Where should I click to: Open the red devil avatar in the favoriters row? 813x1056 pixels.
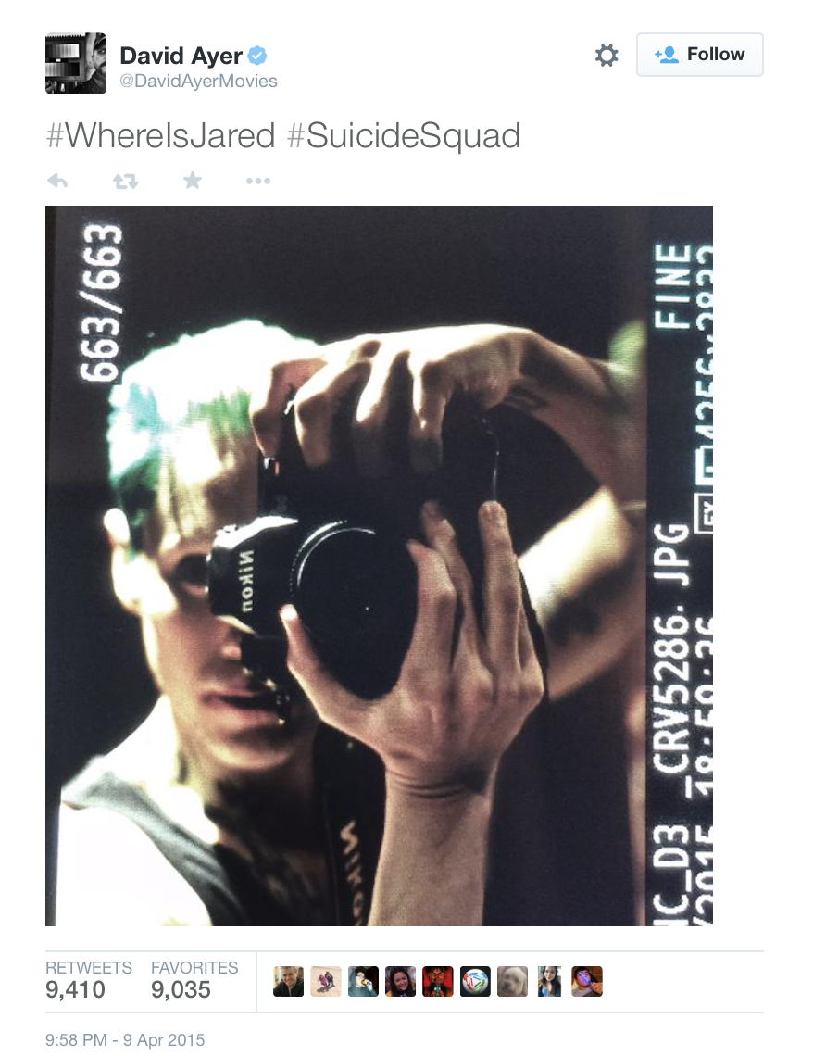pyautogui.click(x=437, y=981)
